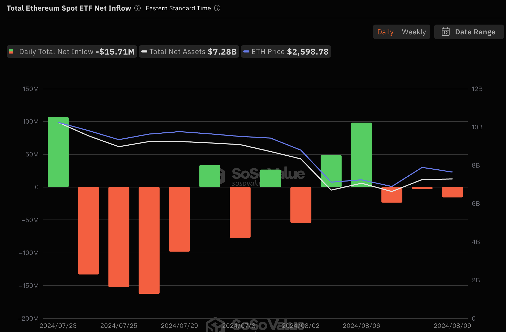Viewport: 506px width, 332px height.
Task: Select the large green 2024/08/06 inflow bar
Action: pos(362,155)
